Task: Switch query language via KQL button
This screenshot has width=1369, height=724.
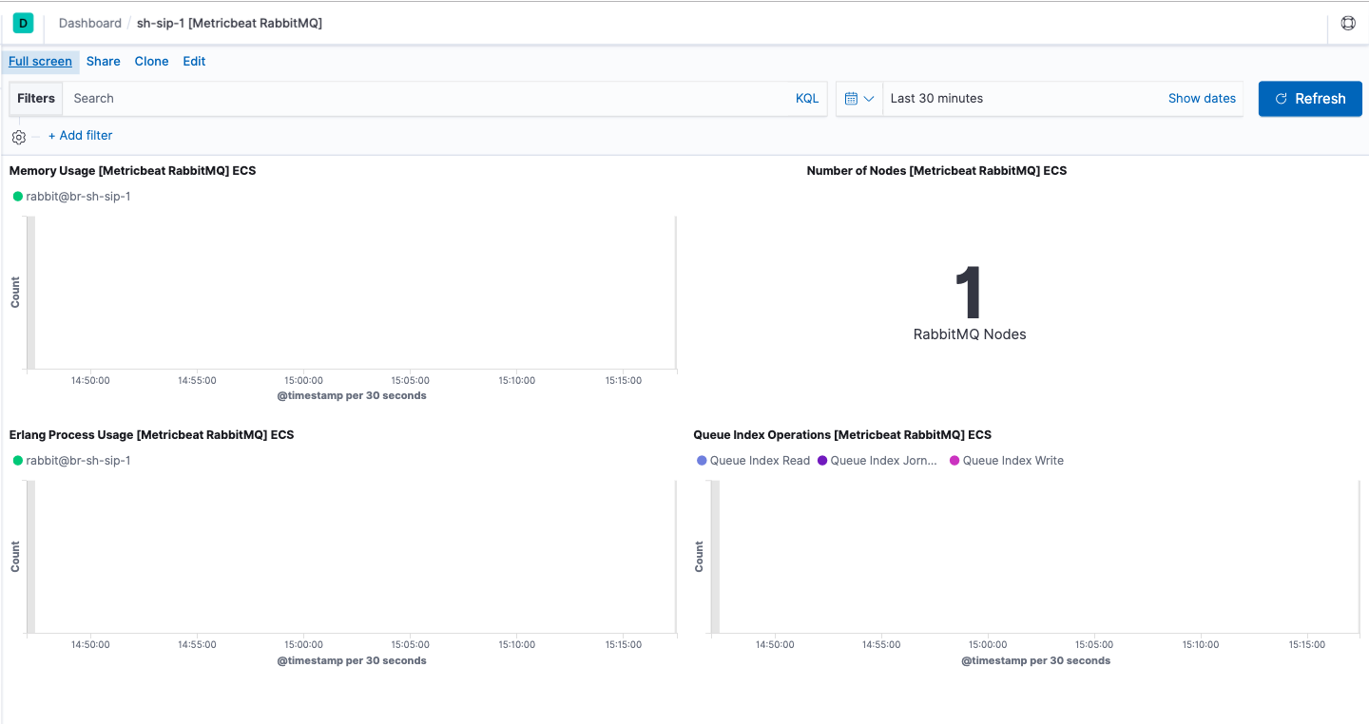Action: click(807, 99)
